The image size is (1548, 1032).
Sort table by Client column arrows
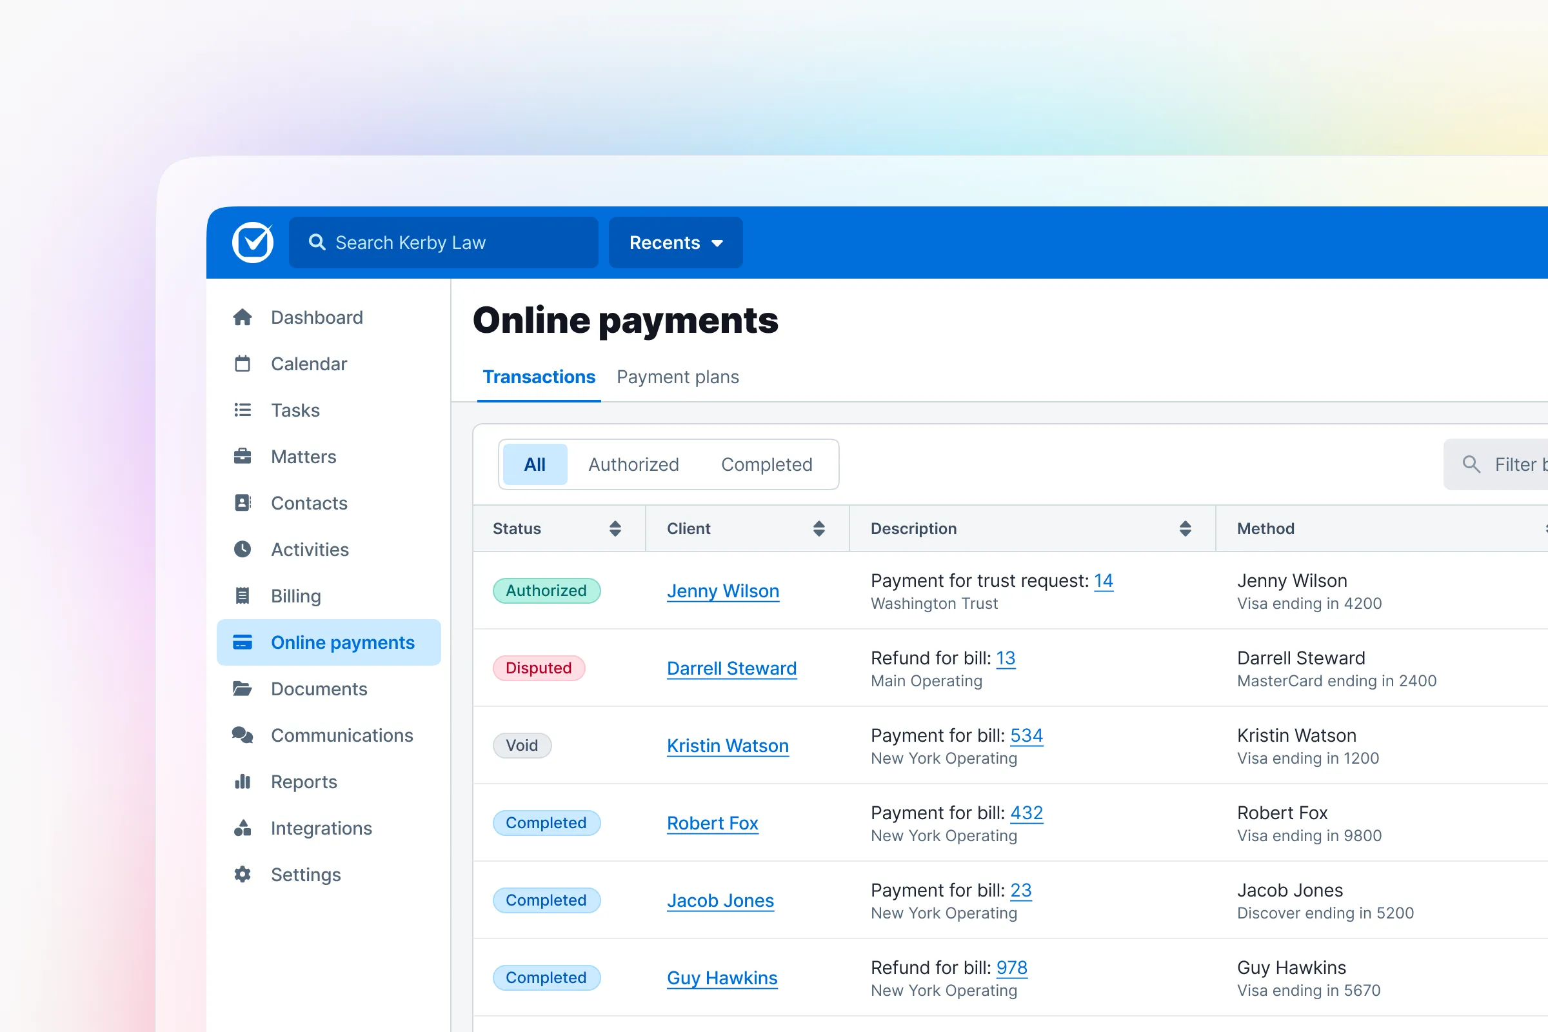click(819, 528)
